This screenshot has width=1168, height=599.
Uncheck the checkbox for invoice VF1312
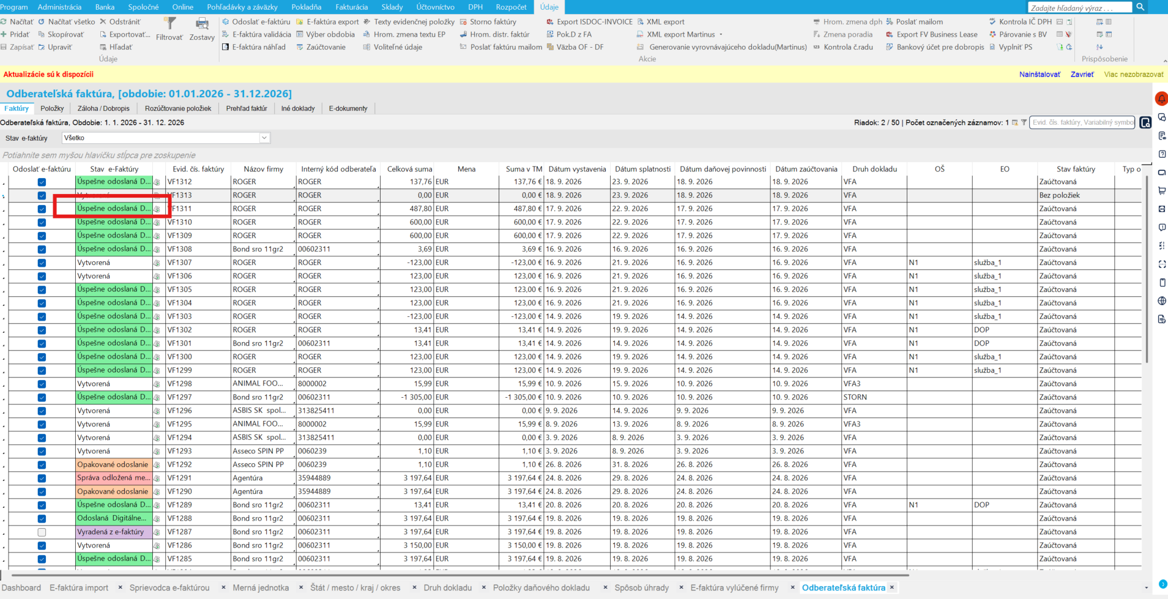coord(42,182)
